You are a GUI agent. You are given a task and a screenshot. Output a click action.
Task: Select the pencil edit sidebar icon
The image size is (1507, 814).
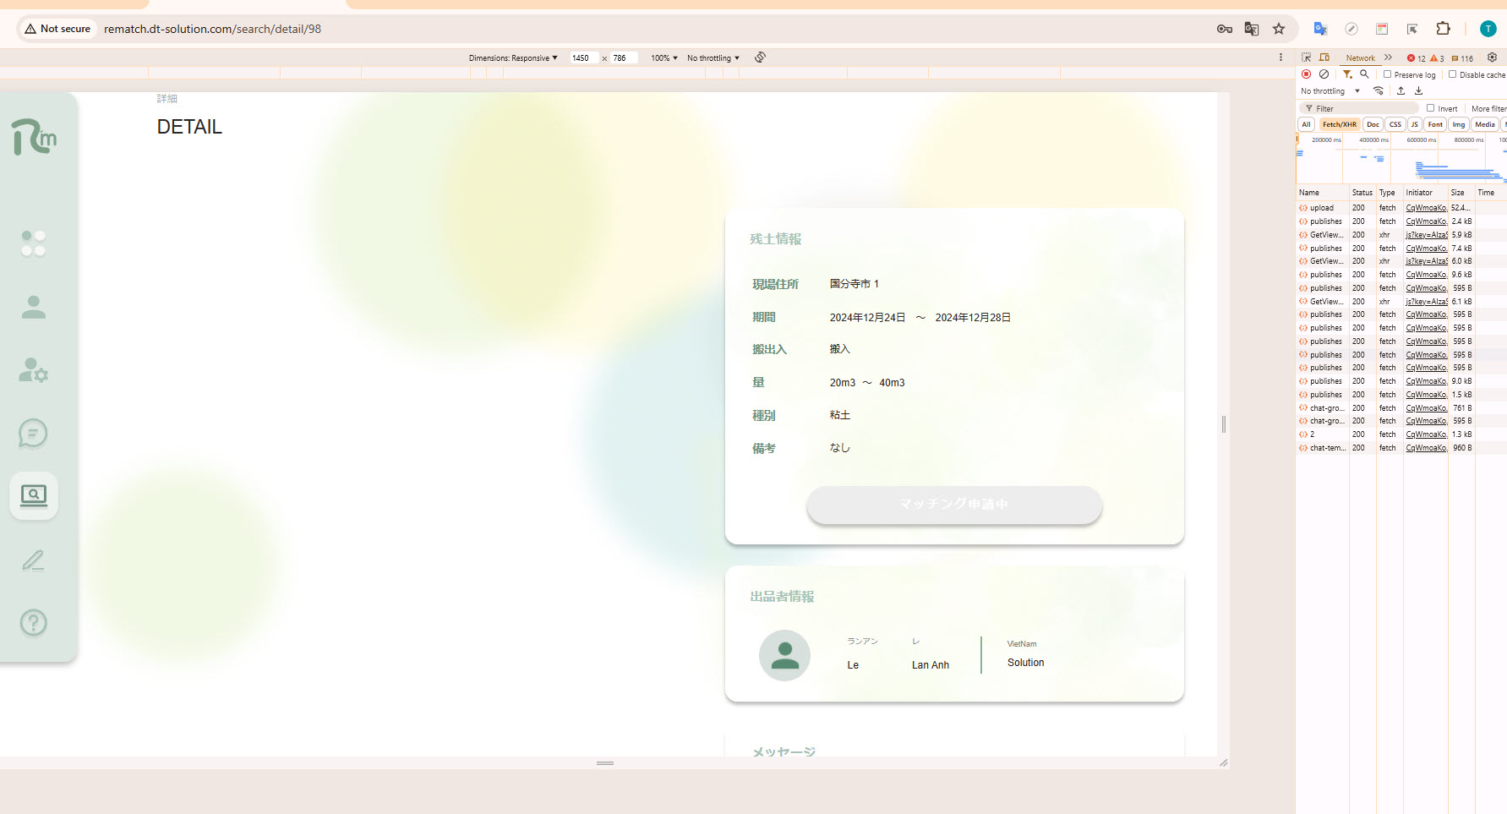point(33,560)
